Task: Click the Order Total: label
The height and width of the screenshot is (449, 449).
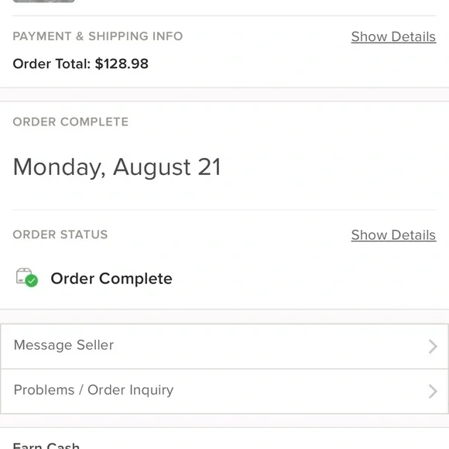Action: tap(52, 63)
